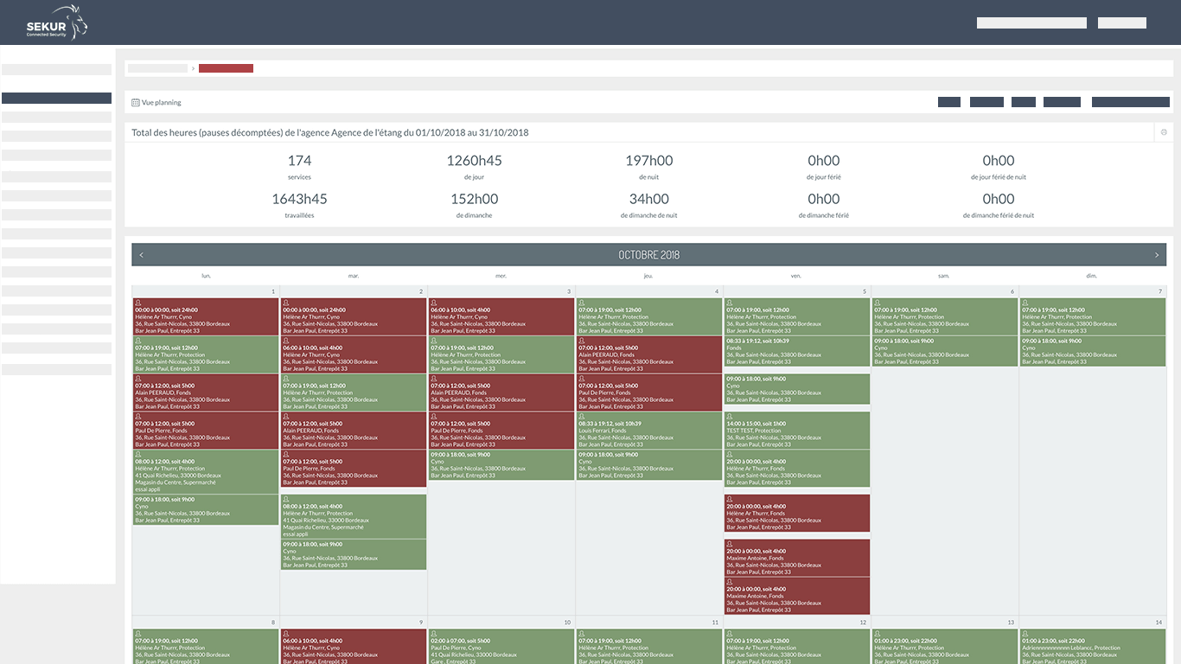
Task: Click the SEKUR logo in the header
Action: 57,22
